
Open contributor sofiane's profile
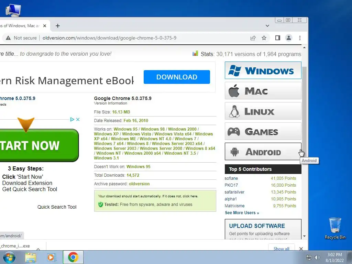tap(231, 178)
